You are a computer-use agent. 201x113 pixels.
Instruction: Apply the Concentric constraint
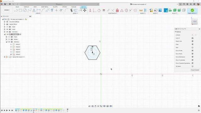coord(126,10)
